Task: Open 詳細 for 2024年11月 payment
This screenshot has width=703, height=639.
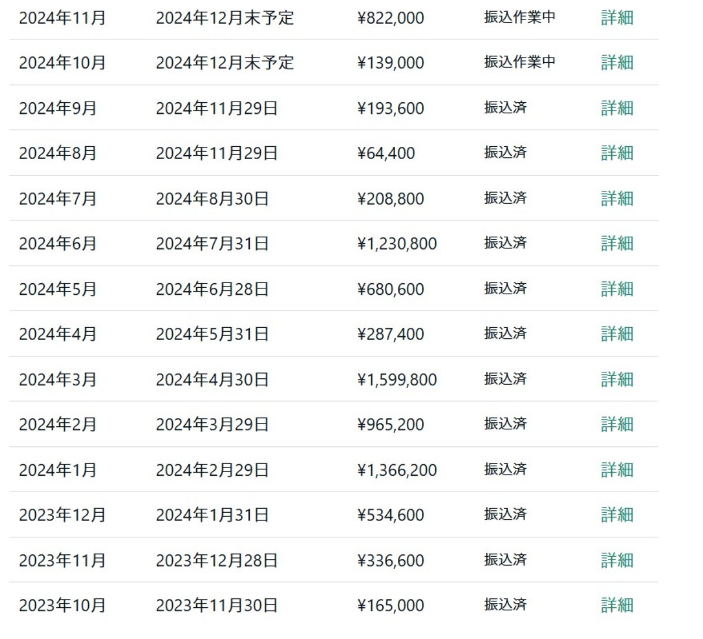Action: click(x=617, y=18)
